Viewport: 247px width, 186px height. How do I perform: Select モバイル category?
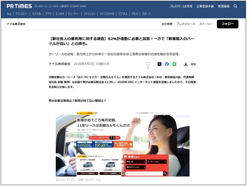[x=36, y=14]
